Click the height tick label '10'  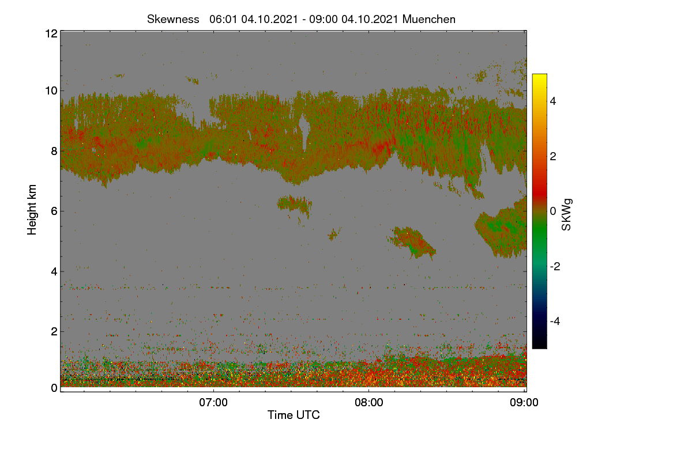[51, 90]
